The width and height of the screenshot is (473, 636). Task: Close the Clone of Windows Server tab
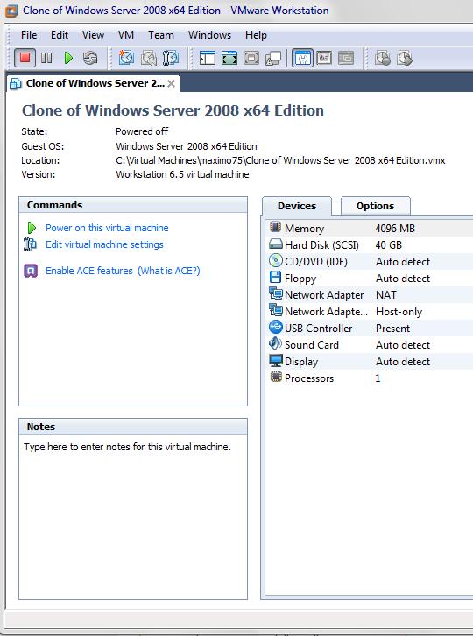(x=171, y=83)
